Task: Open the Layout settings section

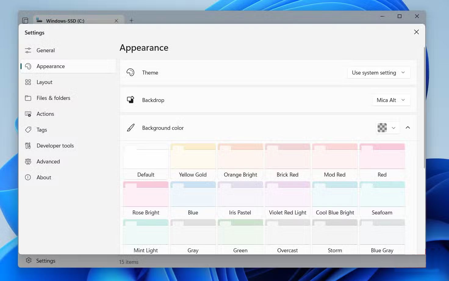Action: [45, 82]
